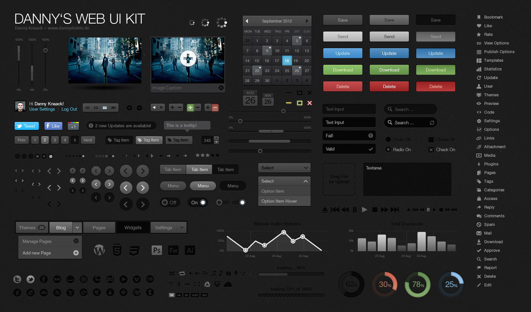Click the plus icon beside Add new Page

[x=76, y=253]
